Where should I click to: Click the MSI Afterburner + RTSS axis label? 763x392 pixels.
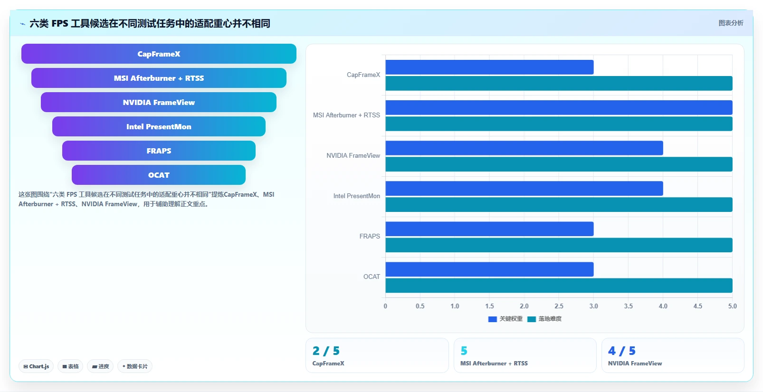[x=346, y=115]
